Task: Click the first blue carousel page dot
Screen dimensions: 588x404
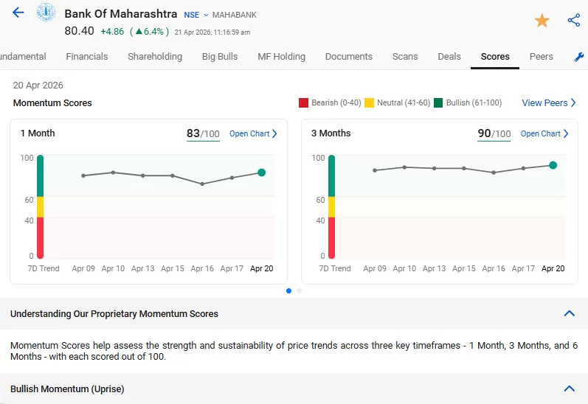Action: pos(288,290)
